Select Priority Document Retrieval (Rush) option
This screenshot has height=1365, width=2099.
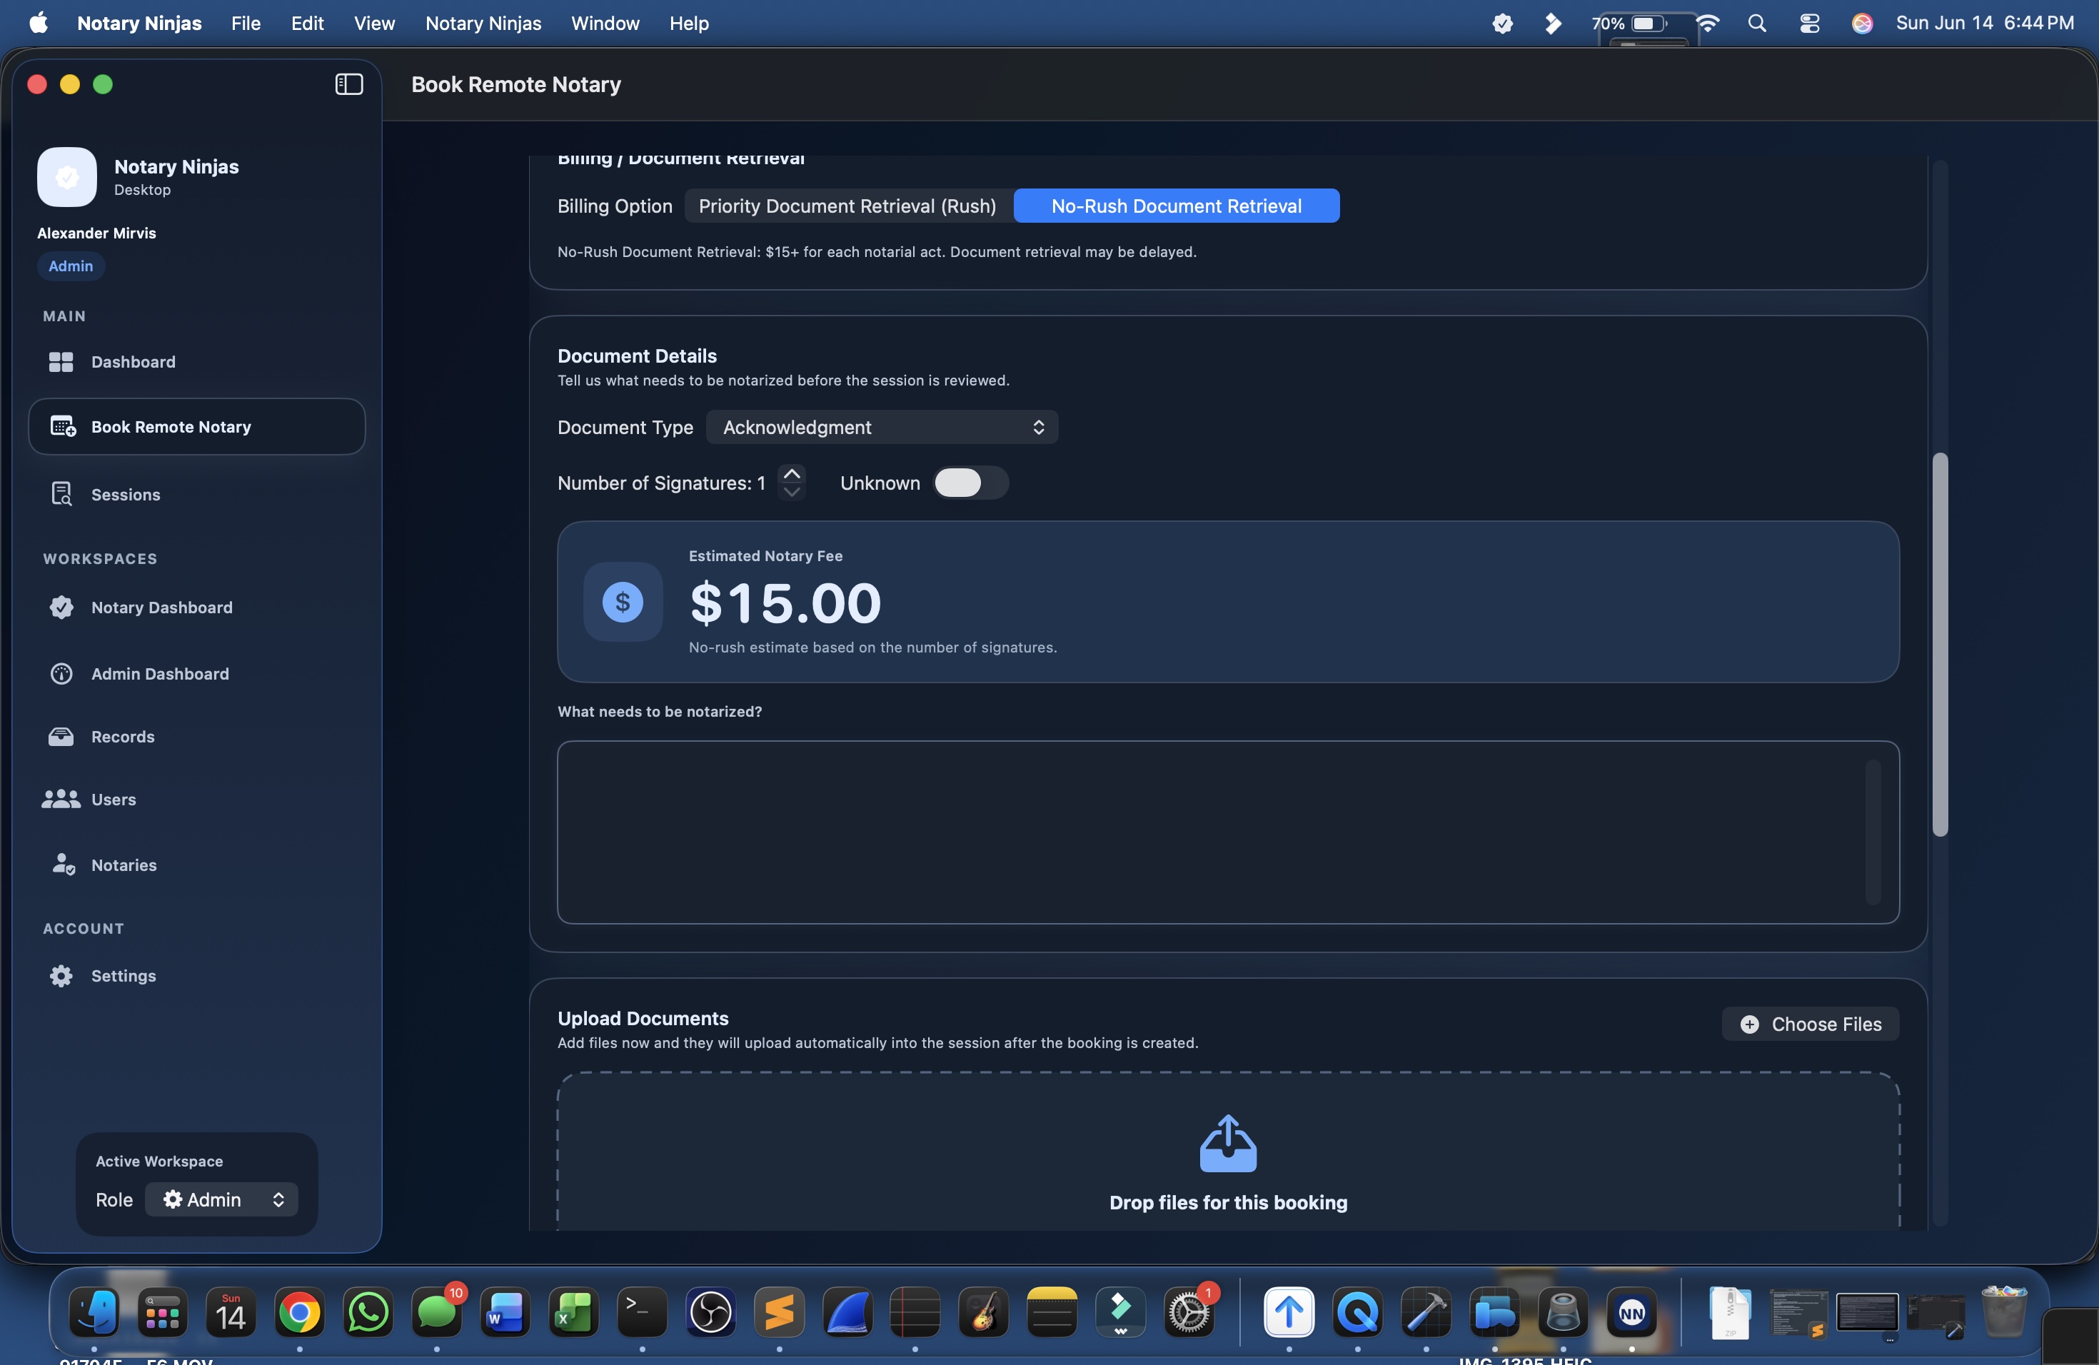coord(847,206)
